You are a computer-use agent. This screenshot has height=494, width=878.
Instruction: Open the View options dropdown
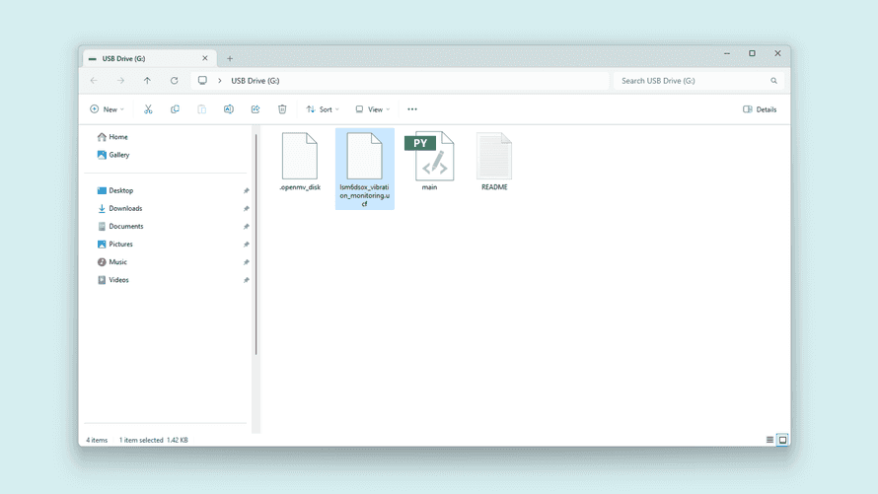(x=373, y=109)
